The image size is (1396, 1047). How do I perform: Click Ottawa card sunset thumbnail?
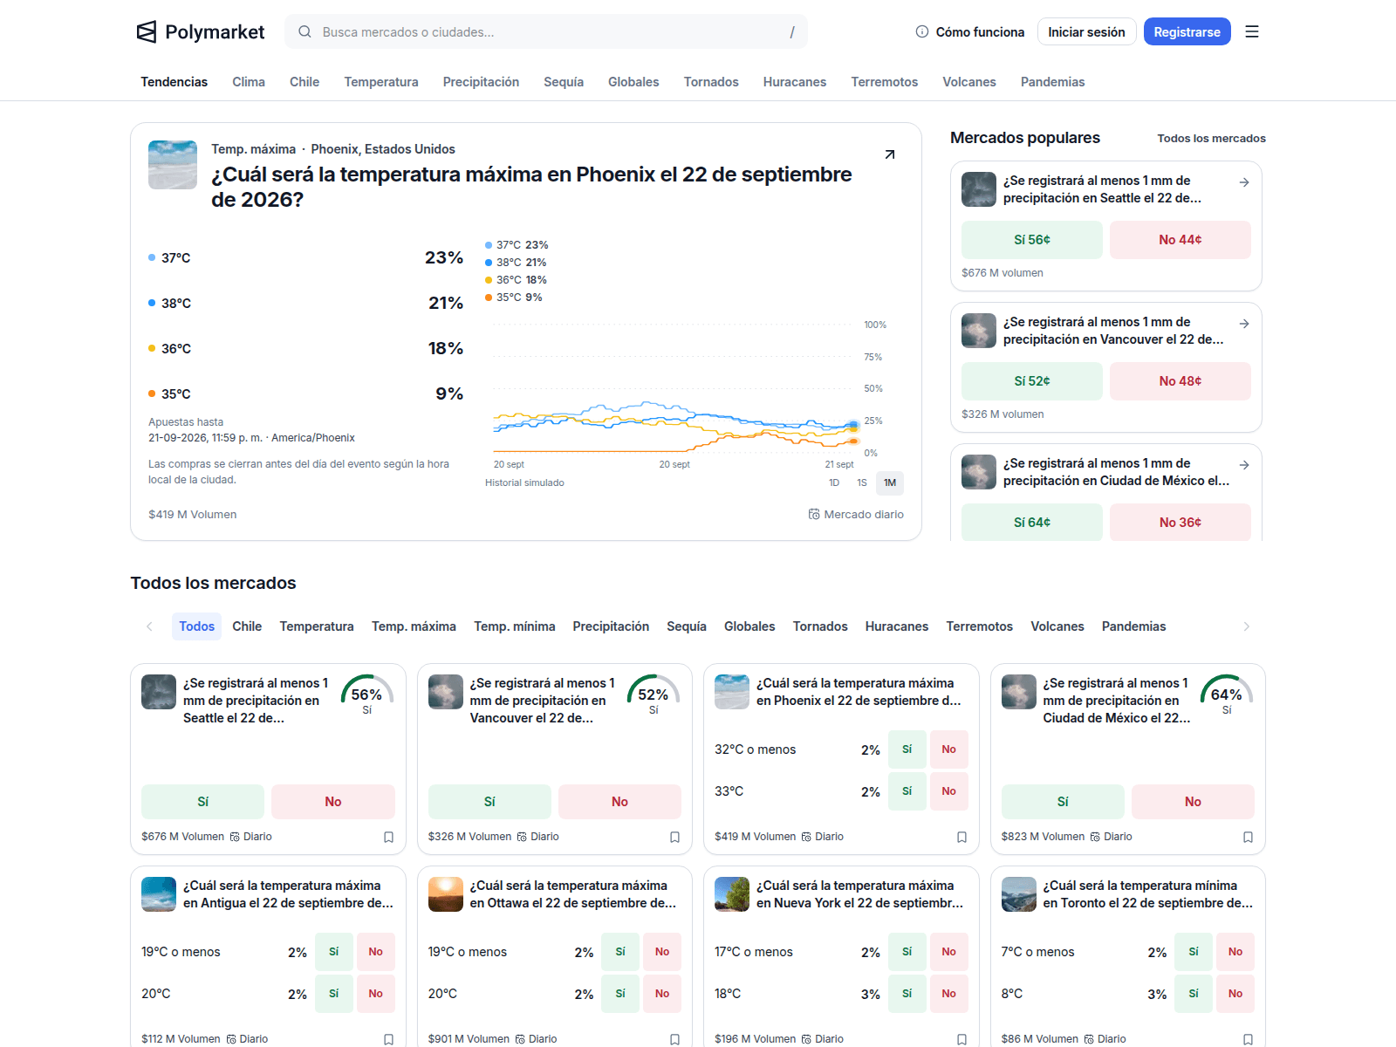tap(446, 894)
